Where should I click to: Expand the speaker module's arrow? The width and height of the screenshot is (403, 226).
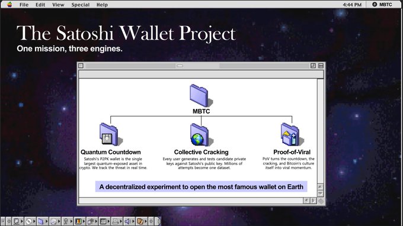point(133,221)
